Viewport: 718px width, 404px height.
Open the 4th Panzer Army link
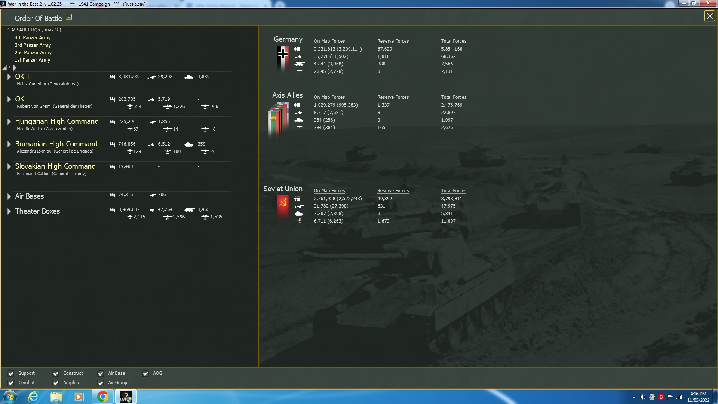(x=33, y=38)
